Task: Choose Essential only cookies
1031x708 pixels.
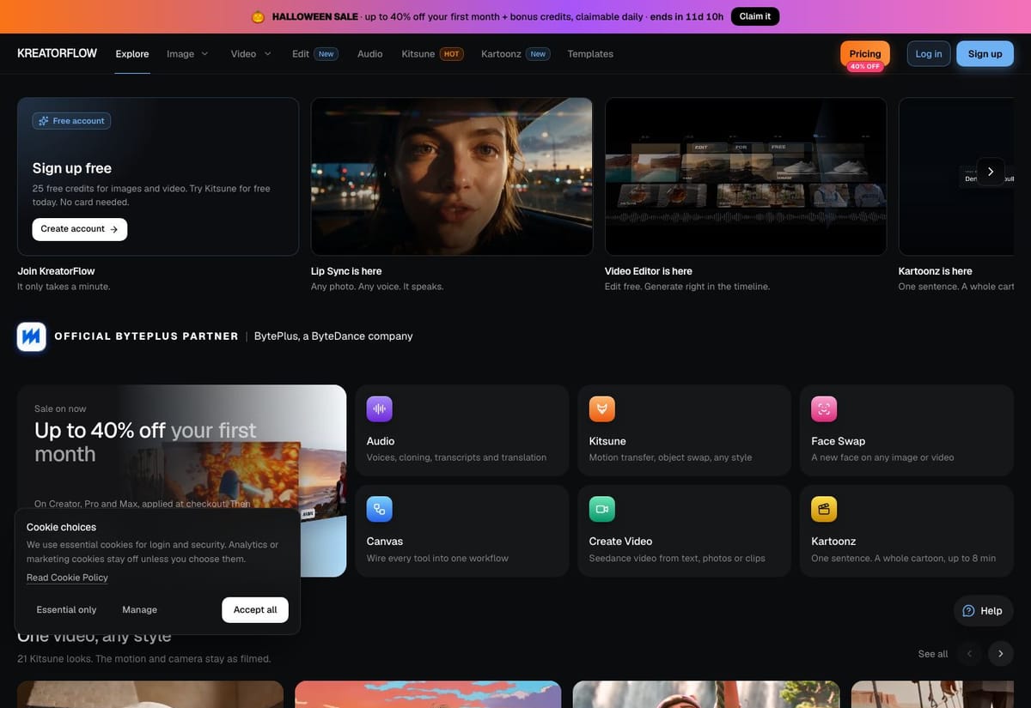Action: 66,610
